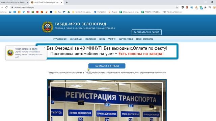The height and width of the screenshot is (121, 216).
Task: Open the Facebook bookmark icon
Action: [x=15, y=12]
